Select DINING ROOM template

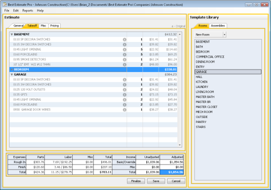coord(228,62)
